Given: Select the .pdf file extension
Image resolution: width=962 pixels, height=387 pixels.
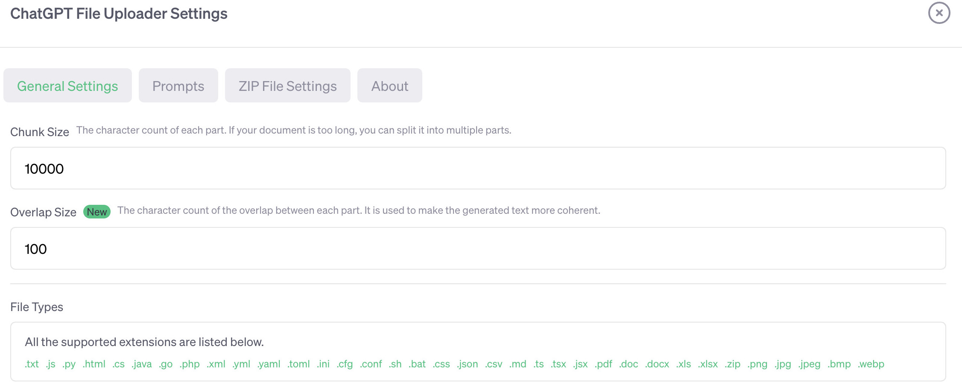Looking at the screenshot, I should (604, 364).
